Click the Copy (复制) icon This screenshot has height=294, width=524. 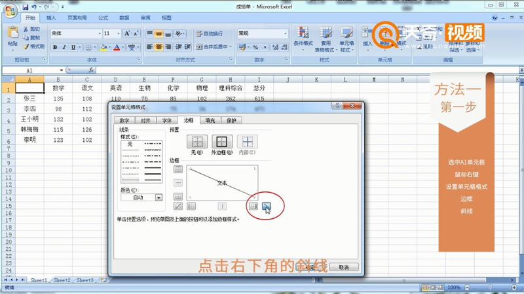click(x=26, y=38)
